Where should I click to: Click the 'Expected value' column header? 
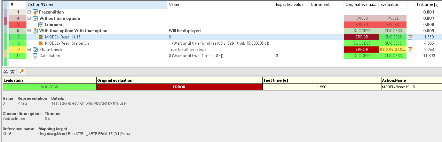coord(291,5)
